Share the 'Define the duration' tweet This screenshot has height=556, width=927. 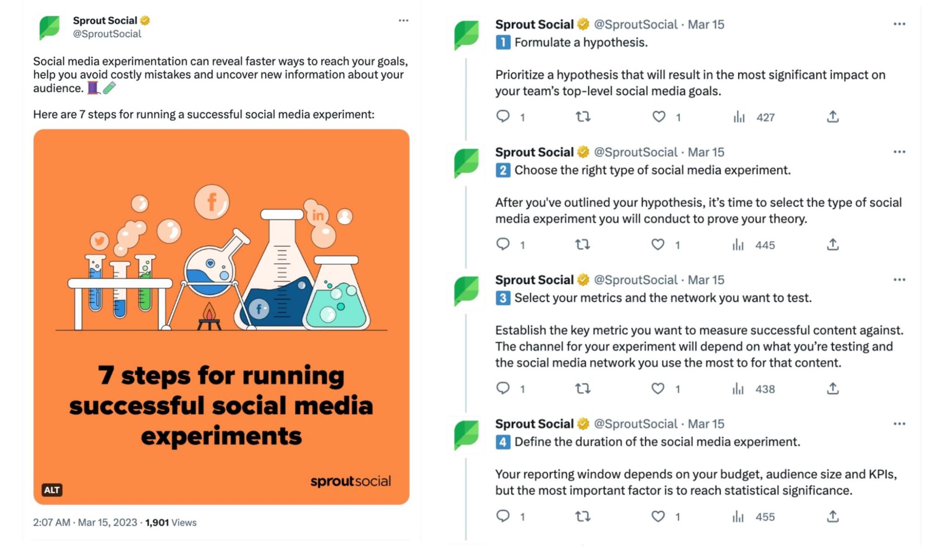click(832, 516)
